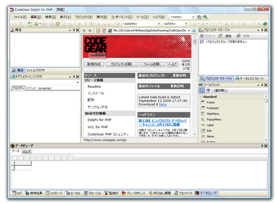Switch to the データエクスプローラ tab

pos(249,79)
